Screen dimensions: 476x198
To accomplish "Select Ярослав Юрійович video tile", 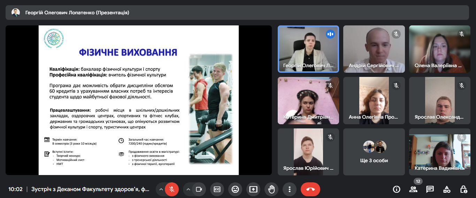I will click(308, 152).
